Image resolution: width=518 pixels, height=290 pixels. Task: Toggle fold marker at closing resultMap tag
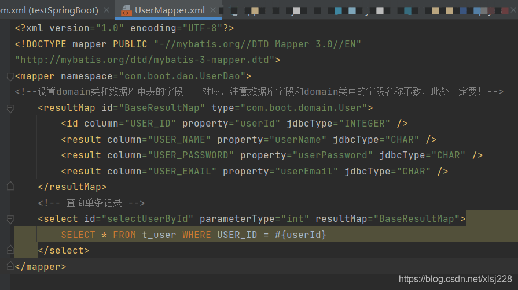pyautogui.click(x=10, y=187)
